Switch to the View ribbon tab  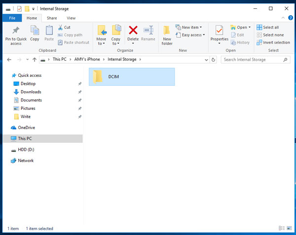click(71, 18)
